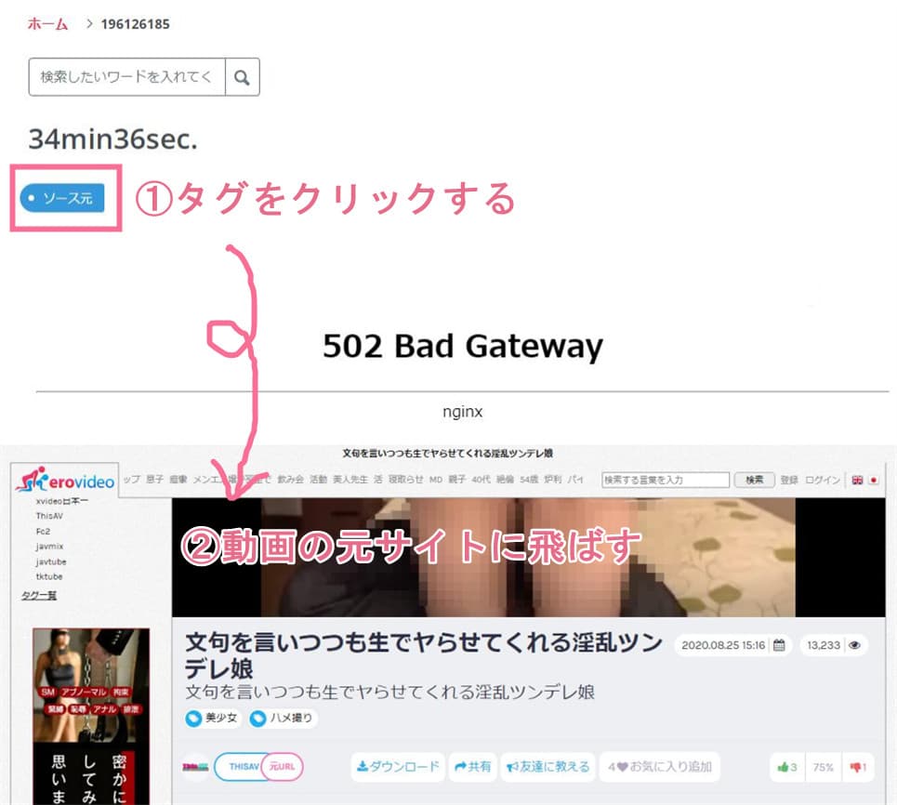The image size is (897, 805).
Task: Focus the 検索する言葉を入力 search box
Action: 666,480
